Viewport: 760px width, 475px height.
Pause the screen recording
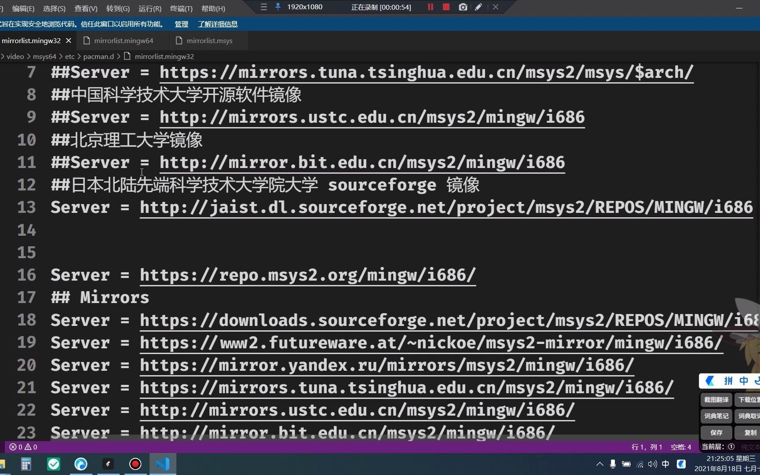(x=430, y=7)
